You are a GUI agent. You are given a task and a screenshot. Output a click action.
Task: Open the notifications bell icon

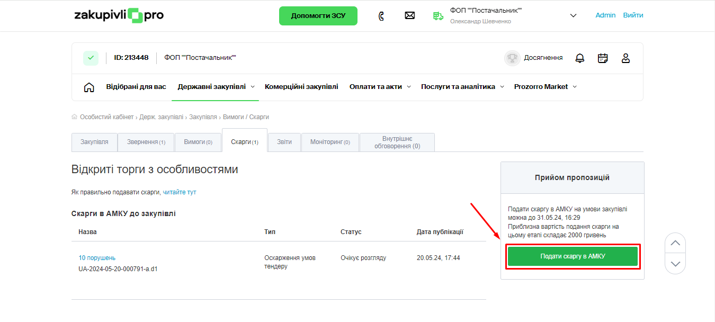(x=580, y=58)
